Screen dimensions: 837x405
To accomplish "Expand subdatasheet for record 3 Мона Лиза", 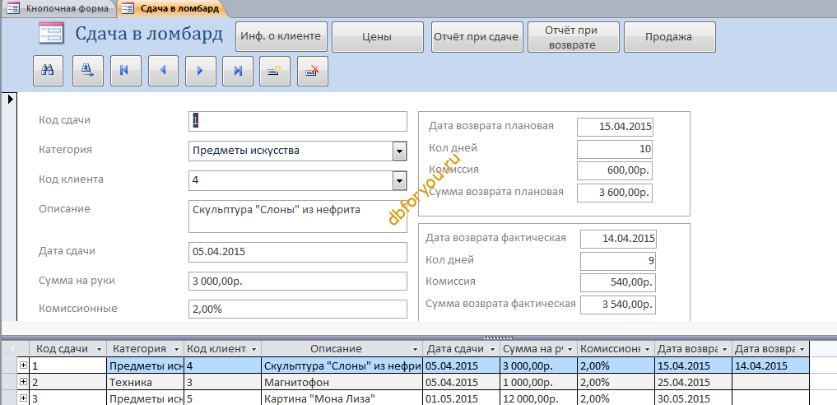I will coord(23,398).
